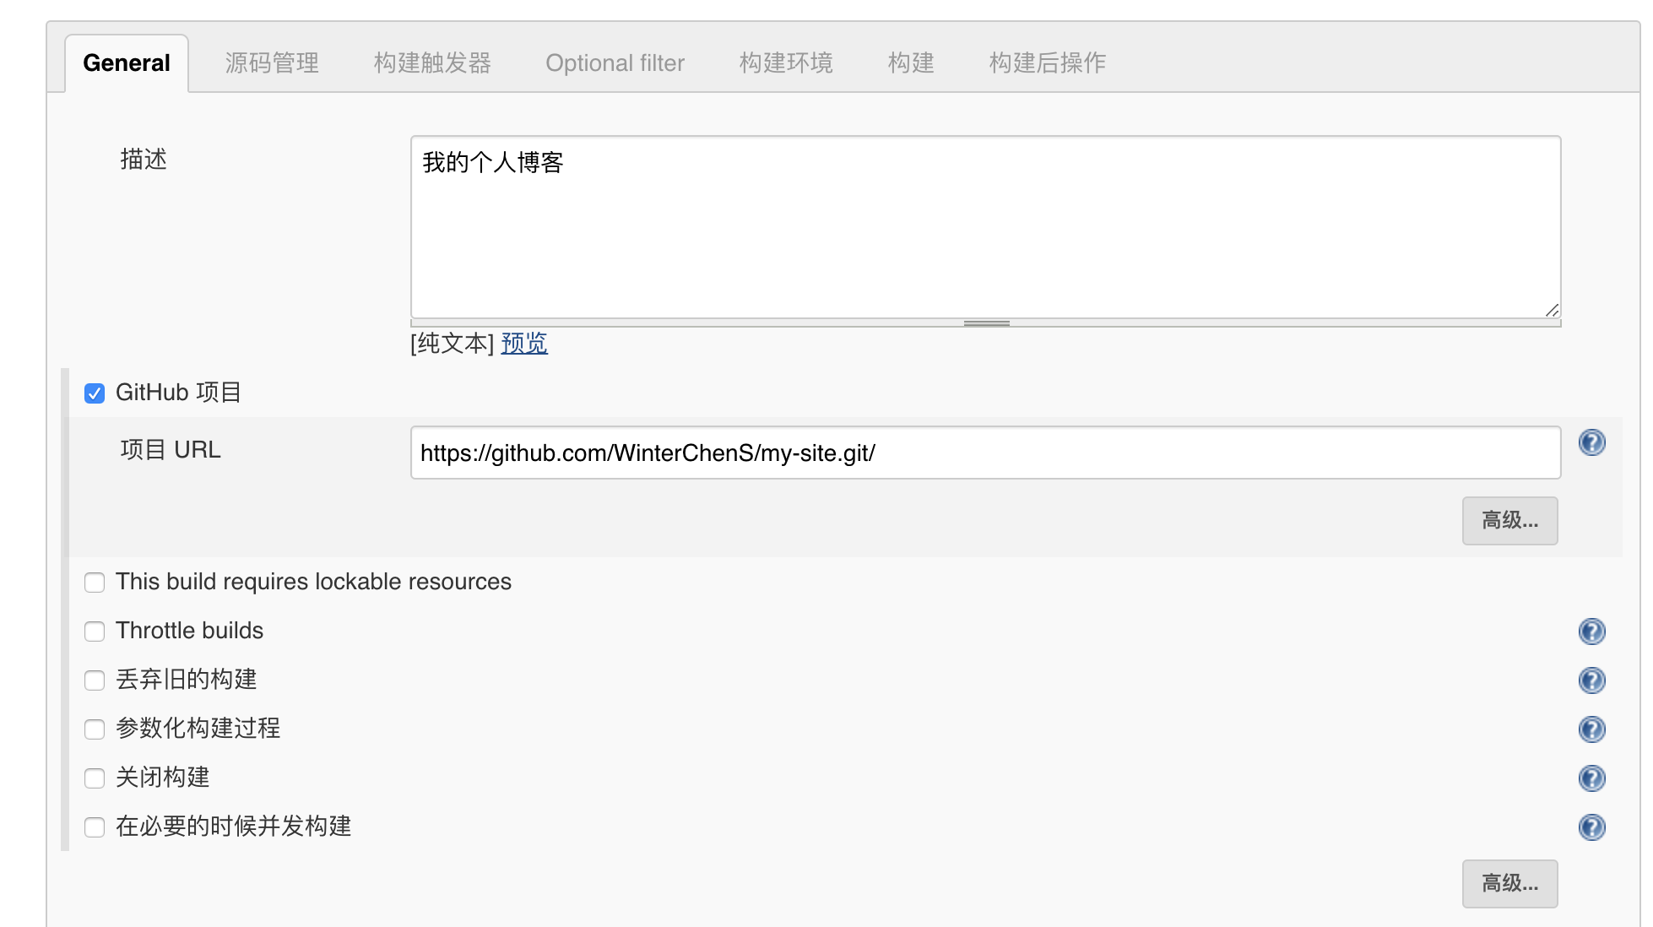This screenshot has width=1653, height=927.
Task: Click help icon for 参数化构建过程
Action: 1591,729
